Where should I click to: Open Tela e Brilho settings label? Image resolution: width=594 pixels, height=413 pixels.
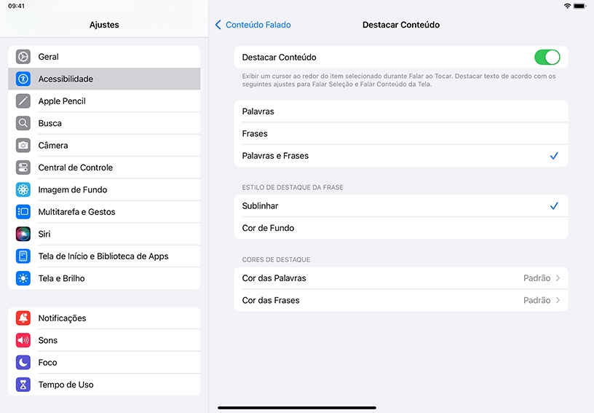pyautogui.click(x=61, y=278)
